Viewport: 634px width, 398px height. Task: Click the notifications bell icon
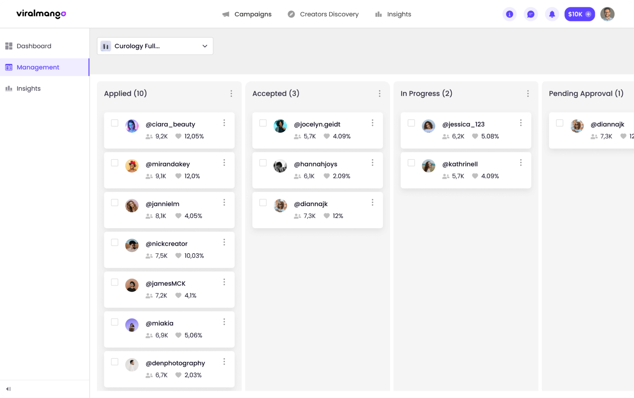(552, 14)
